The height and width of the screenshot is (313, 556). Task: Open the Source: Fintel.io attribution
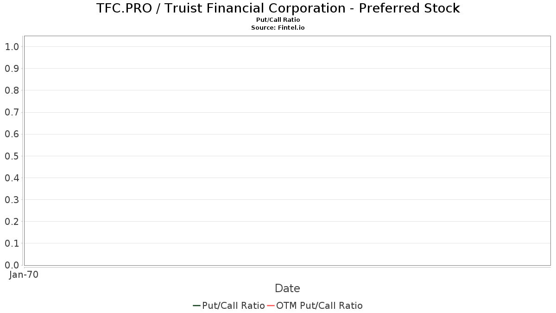click(x=278, y=28)
